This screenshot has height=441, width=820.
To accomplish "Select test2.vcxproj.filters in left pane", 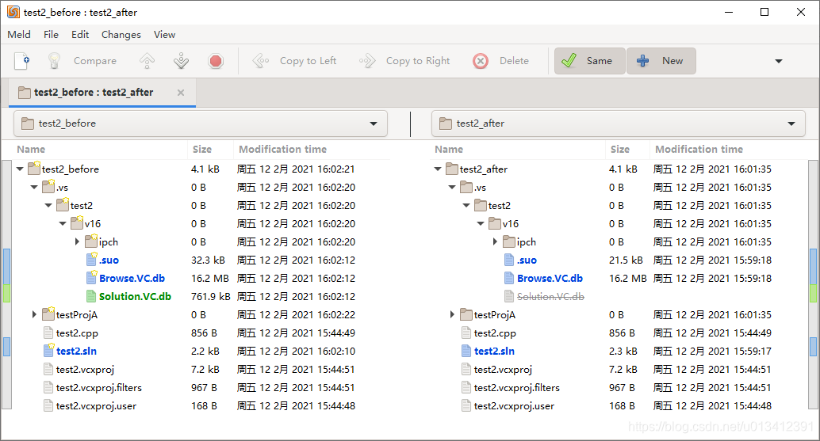I will [99, 388].
